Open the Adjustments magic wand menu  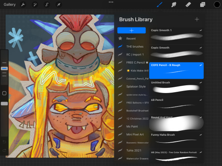pos(35,5)
